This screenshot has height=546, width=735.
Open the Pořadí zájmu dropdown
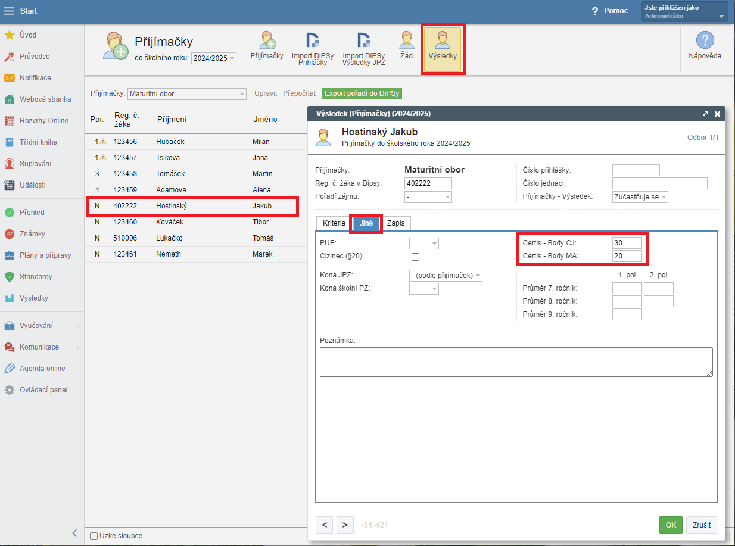(x=428, y=197)
